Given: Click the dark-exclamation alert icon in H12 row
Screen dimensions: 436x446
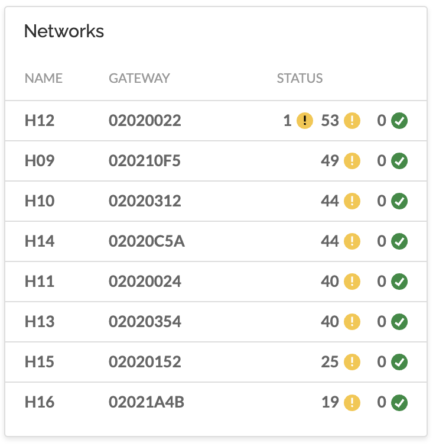Looking at the screenshot, I should tap(304, 121).
